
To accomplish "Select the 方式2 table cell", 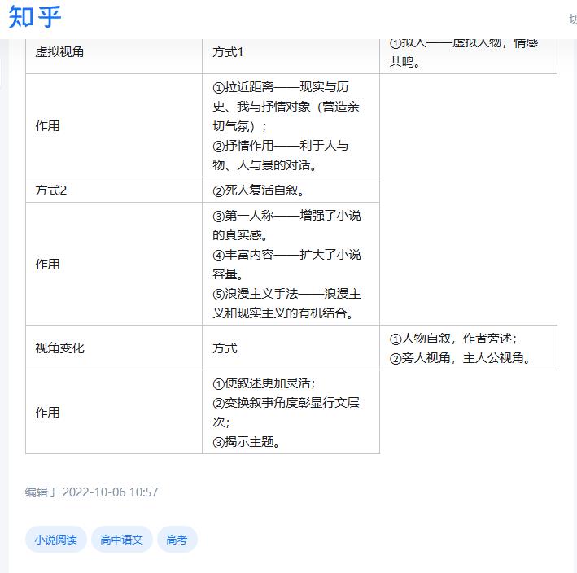I will point(114,190).
